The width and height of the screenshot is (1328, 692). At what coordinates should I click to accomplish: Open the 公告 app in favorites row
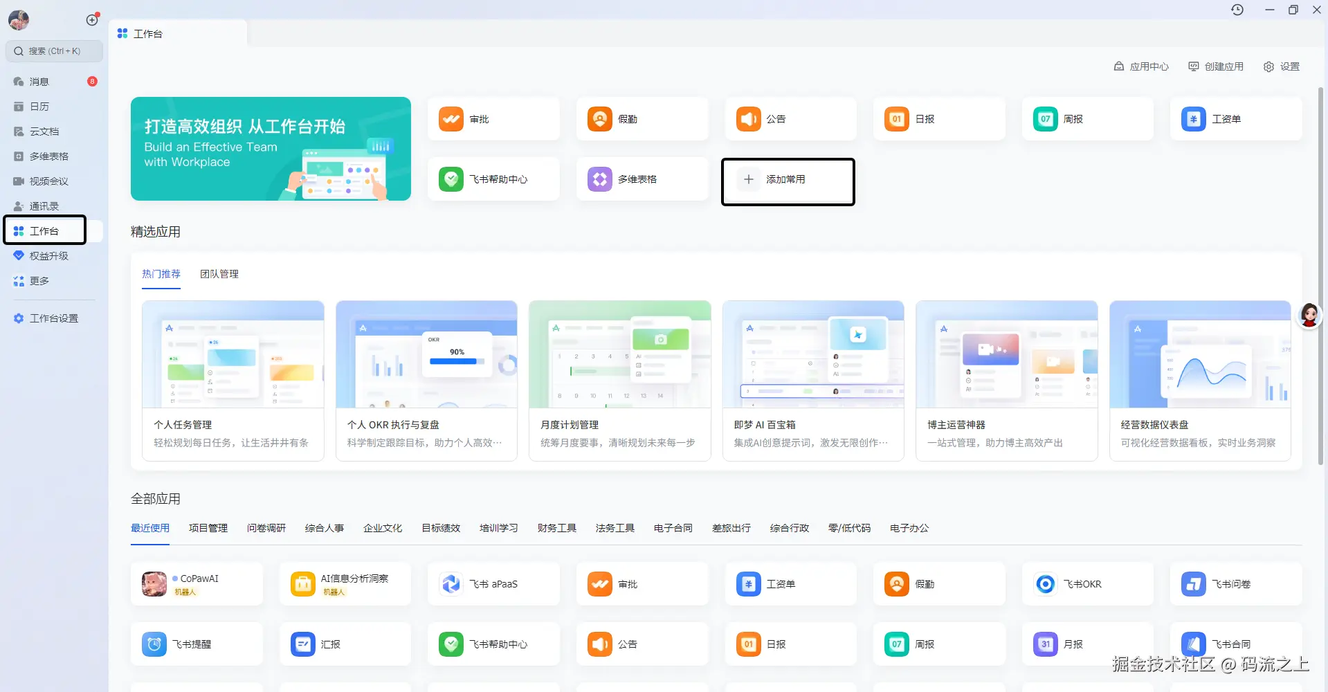click(x=790, y=119)
